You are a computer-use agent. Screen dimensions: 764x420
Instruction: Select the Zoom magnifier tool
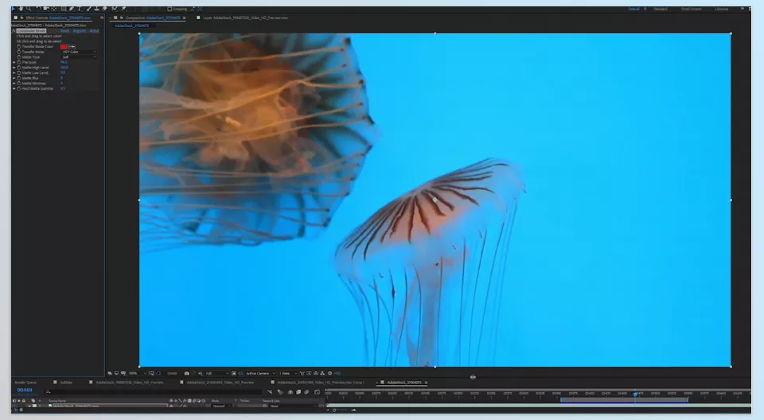pyautogui.click(x=29, y=9)
